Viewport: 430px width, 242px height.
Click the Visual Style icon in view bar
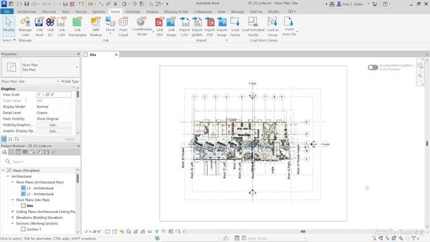tap(114, 232)
